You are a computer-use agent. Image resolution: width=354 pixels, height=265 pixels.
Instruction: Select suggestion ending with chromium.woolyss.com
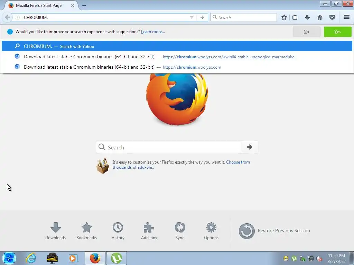click(x=177, y=67)
